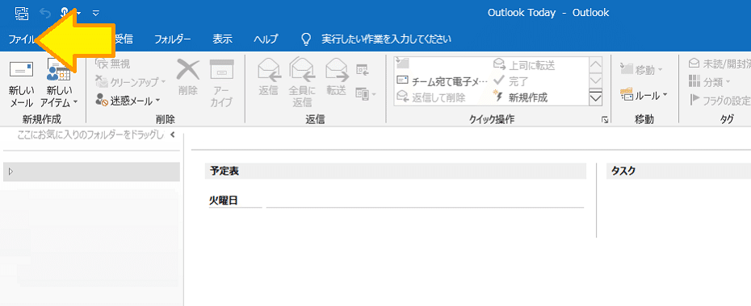Switch to the フォルダー ribbon tab

tap(173, 39)
